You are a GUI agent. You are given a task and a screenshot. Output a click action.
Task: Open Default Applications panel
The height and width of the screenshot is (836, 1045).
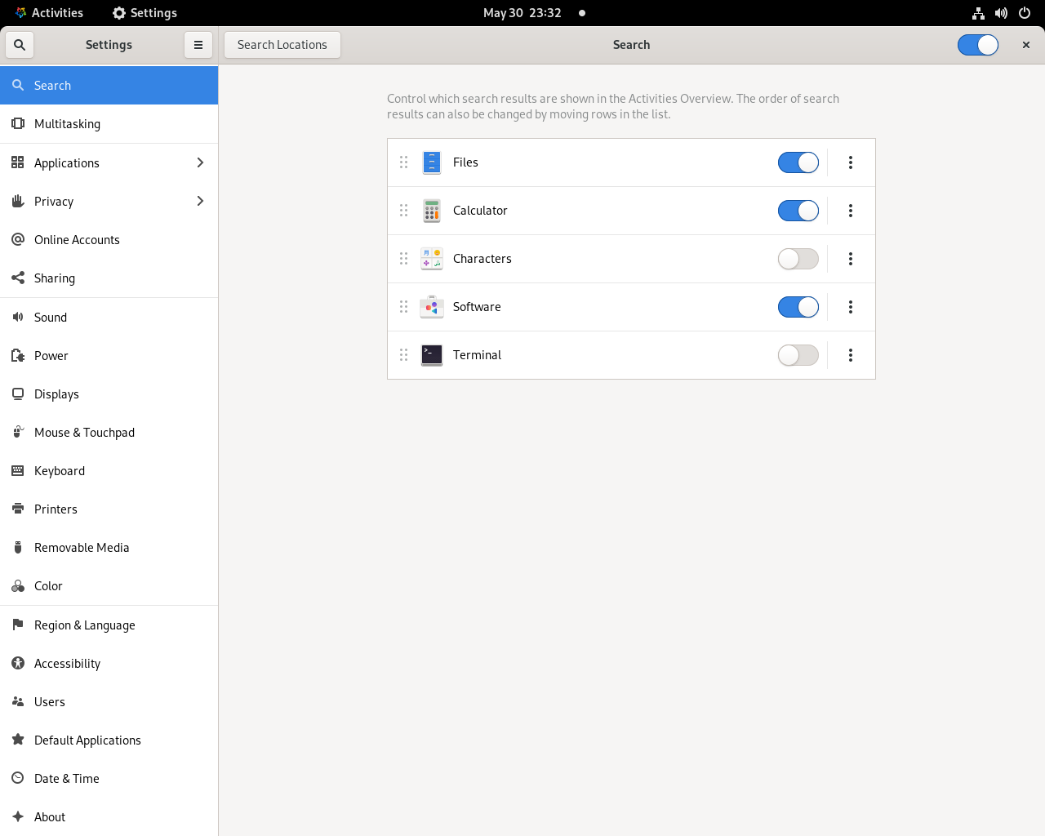coord(109,740)
